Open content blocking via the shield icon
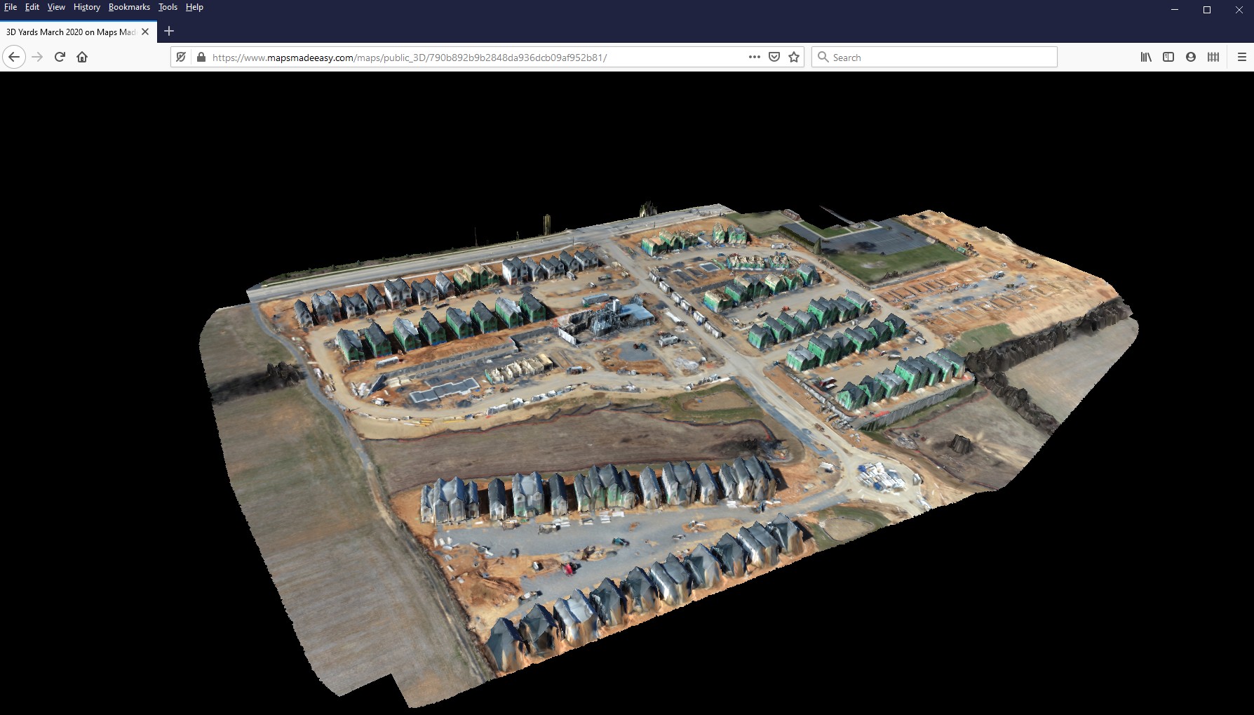1254x715 pixels. click(774, 57)
